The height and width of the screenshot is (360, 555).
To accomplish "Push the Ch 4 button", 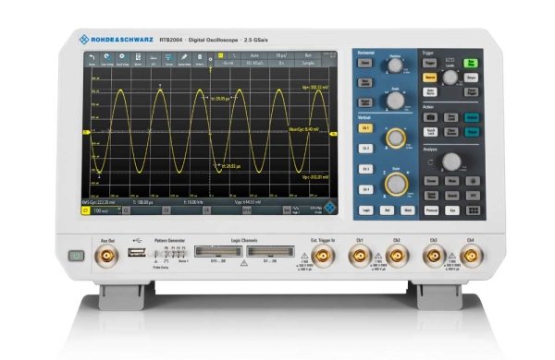I will (365, 189).
